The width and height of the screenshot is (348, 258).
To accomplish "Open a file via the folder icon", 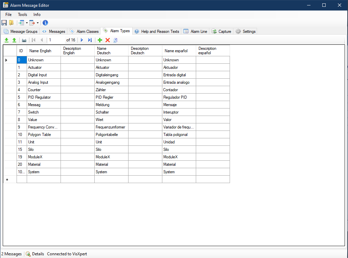I will 11,23.
